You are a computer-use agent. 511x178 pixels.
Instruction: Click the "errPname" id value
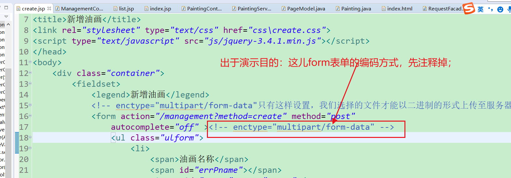coord(219,170)
